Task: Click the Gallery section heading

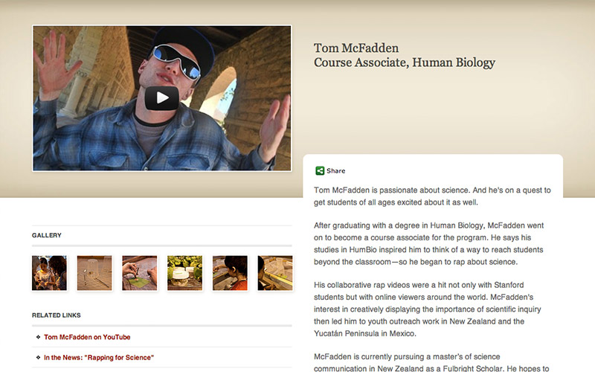Action: (47, 235)
